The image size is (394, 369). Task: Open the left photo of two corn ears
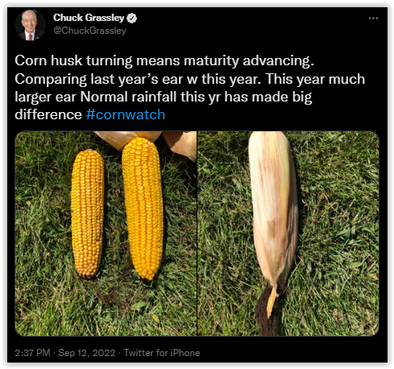coord(106,234)
